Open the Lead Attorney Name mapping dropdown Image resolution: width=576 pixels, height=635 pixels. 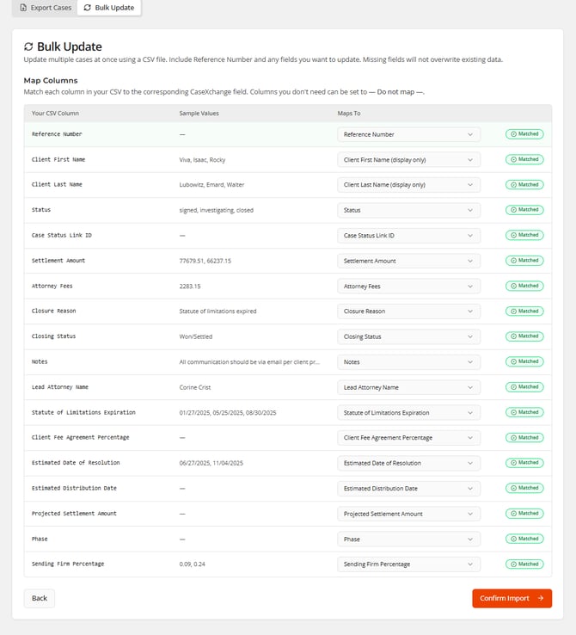pos(408,387)
